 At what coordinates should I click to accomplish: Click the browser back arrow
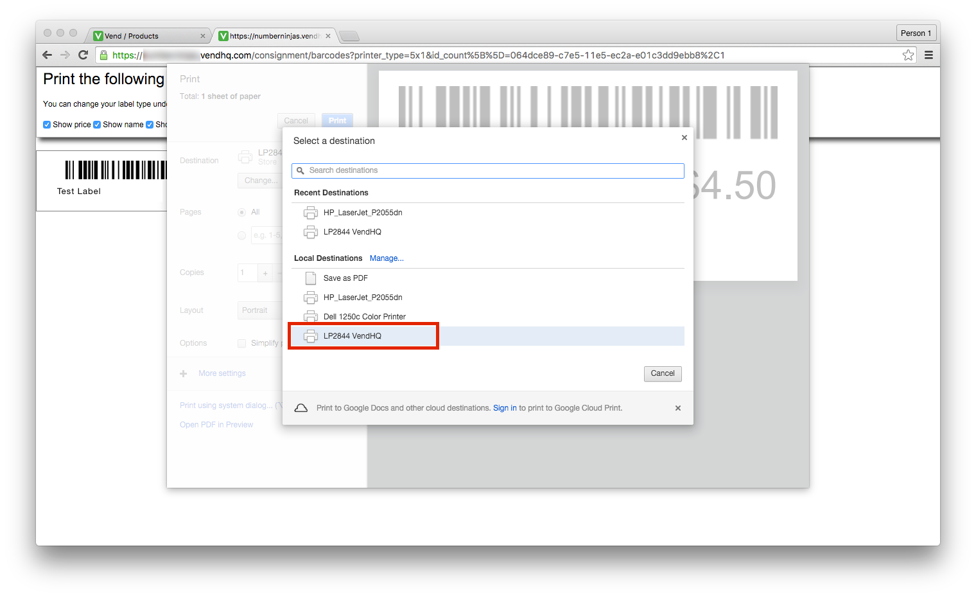coord(47,55)
